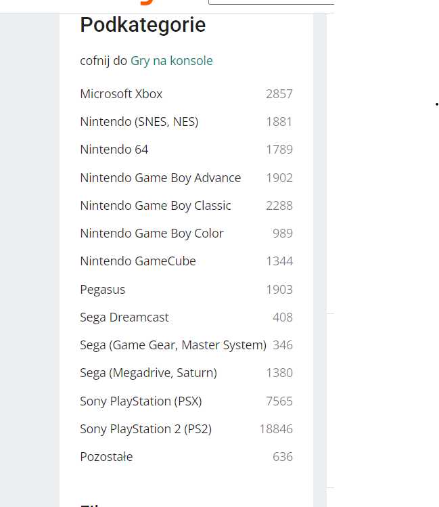Select Sega Dreamcast subcategory
The width and height of the screenshot is (439, 507).
click(x=124, y=317)
